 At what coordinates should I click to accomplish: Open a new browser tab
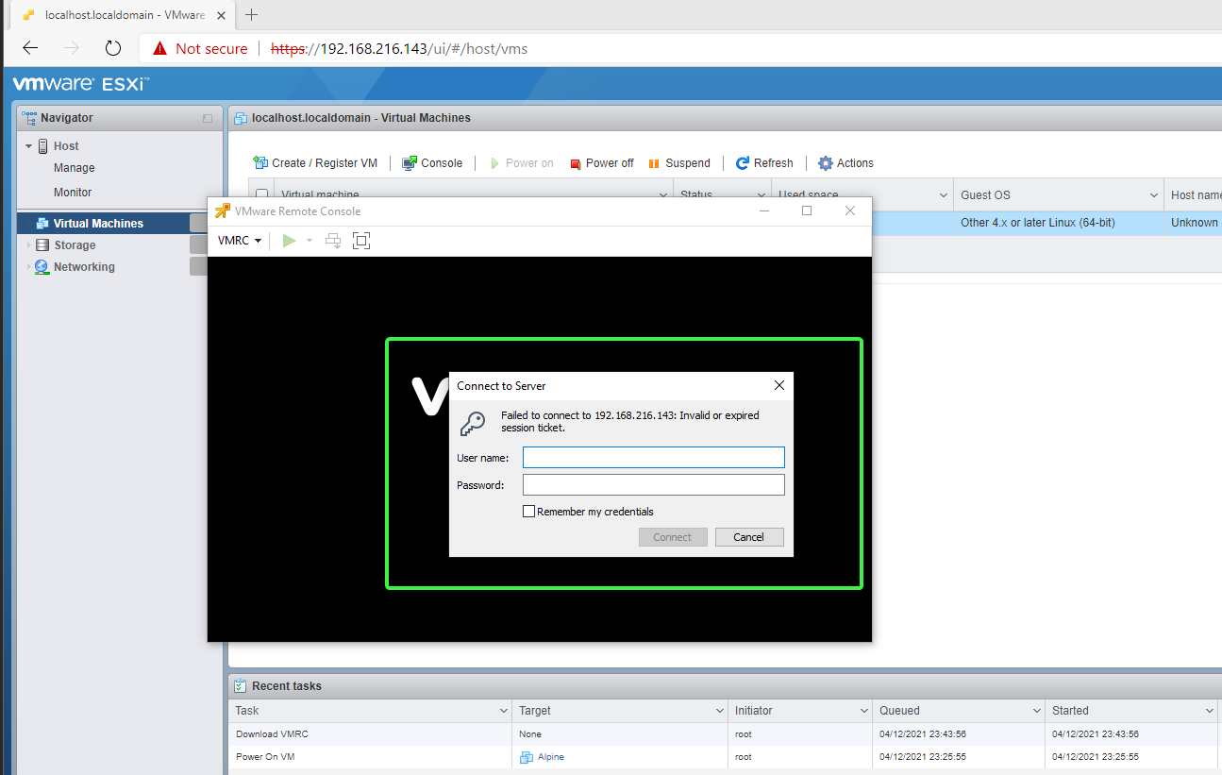(252, 15)
